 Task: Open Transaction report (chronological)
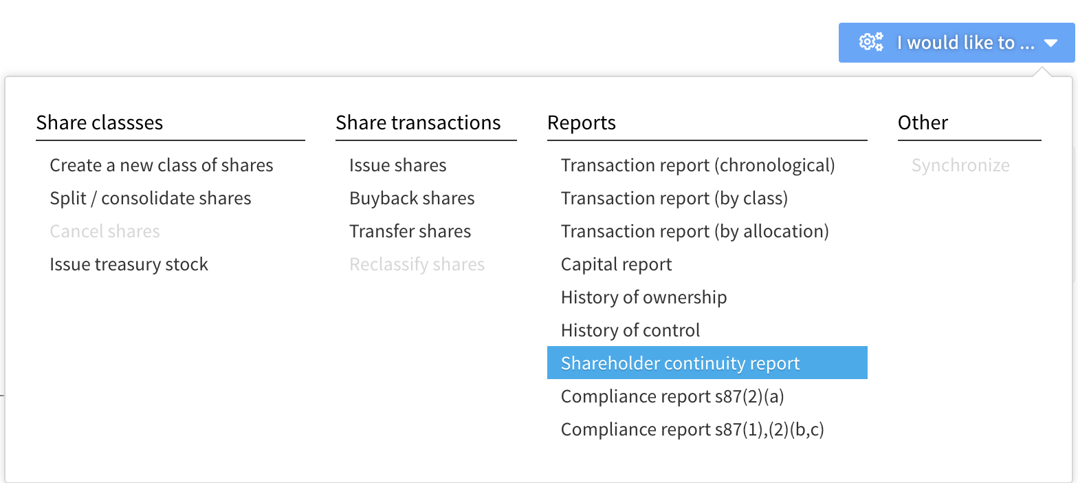coord(698,165)
